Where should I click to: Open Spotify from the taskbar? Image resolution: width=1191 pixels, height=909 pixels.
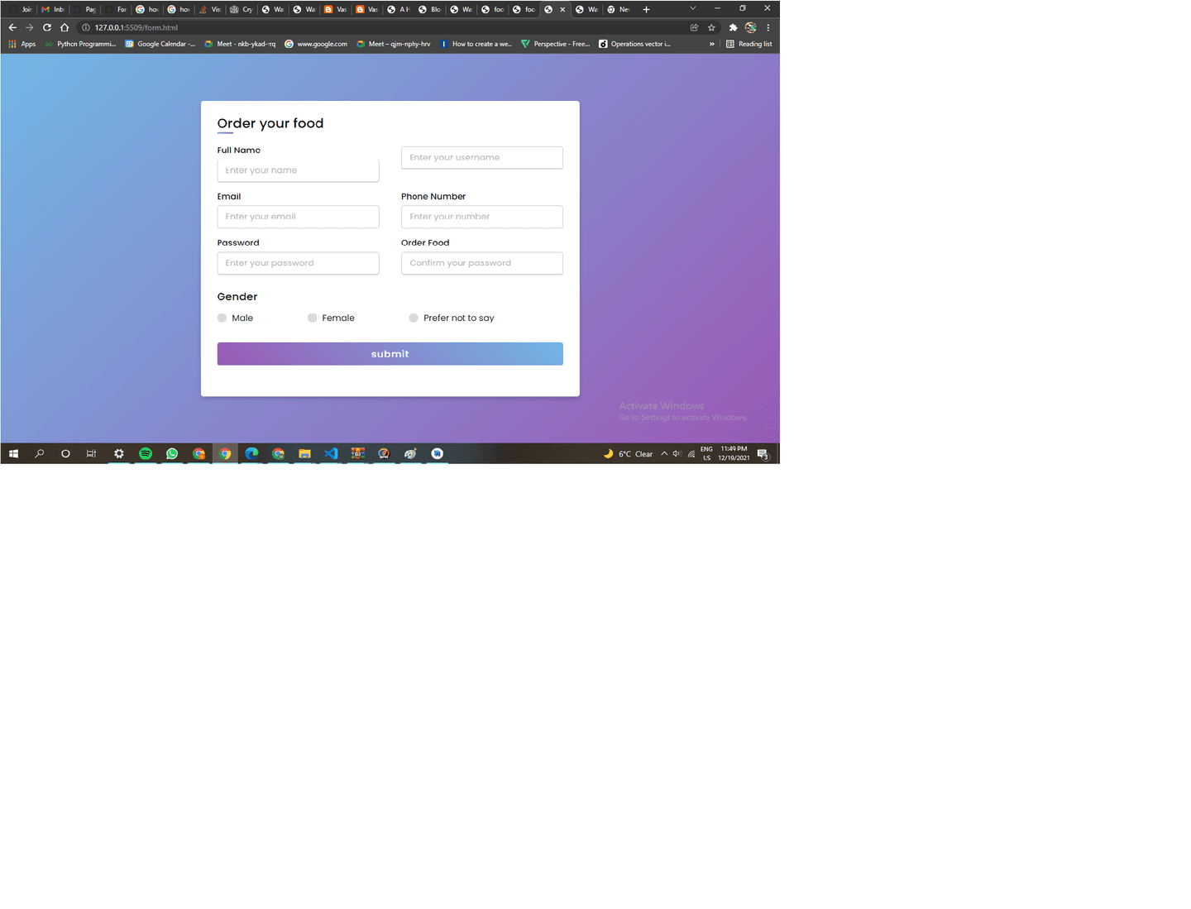pyautogui.click(x=146, y=453)
